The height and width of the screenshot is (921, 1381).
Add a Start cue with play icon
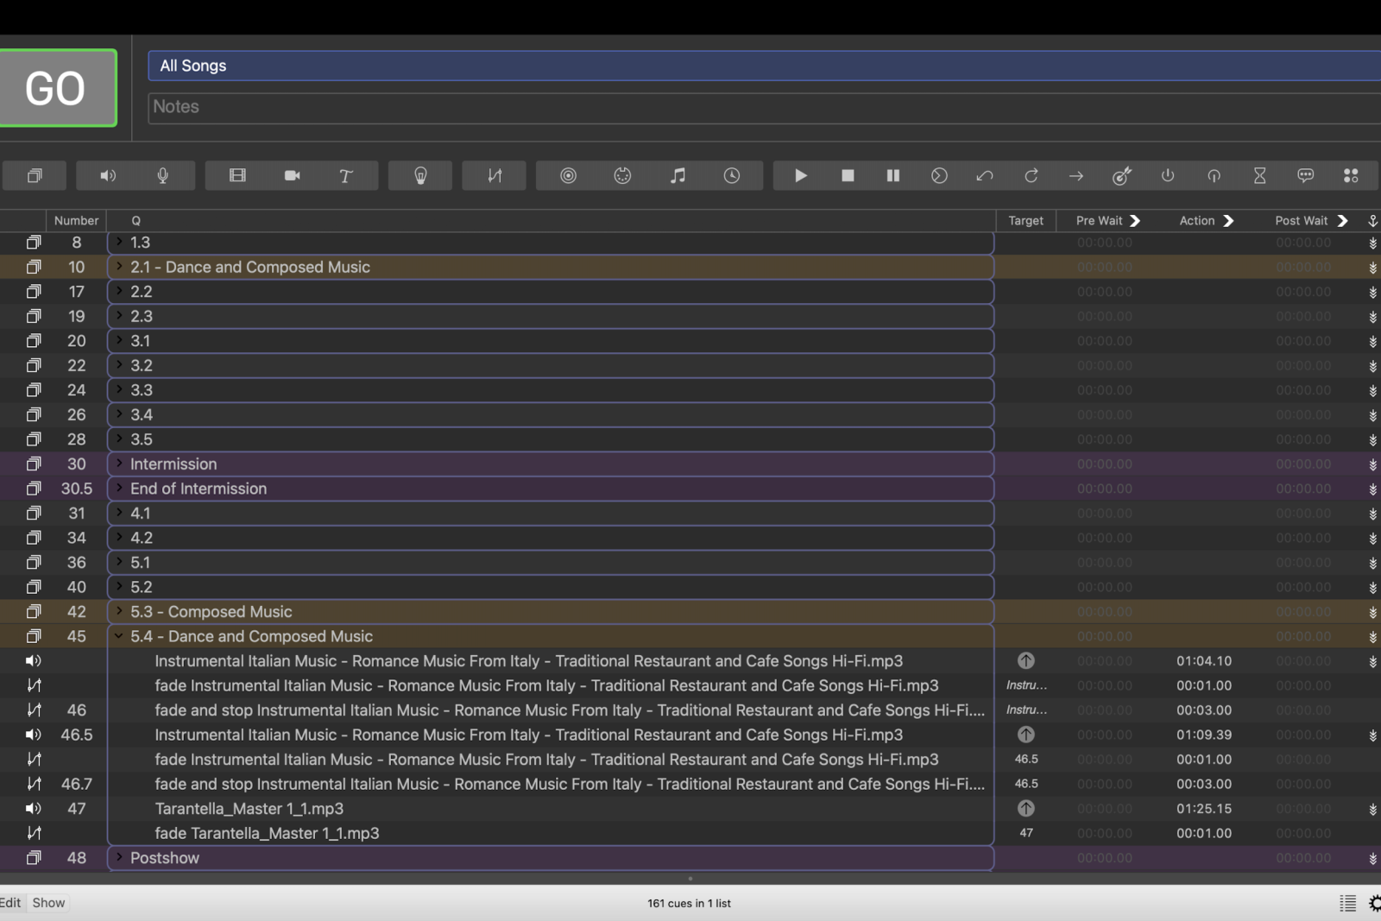[800, 175]
